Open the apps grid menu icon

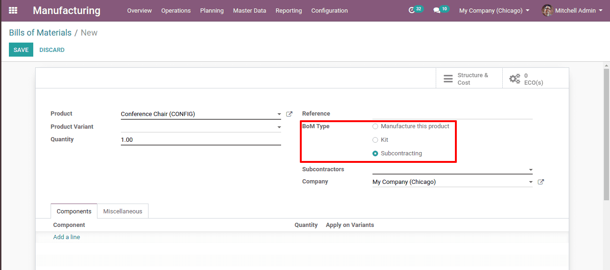pos(13,10)
